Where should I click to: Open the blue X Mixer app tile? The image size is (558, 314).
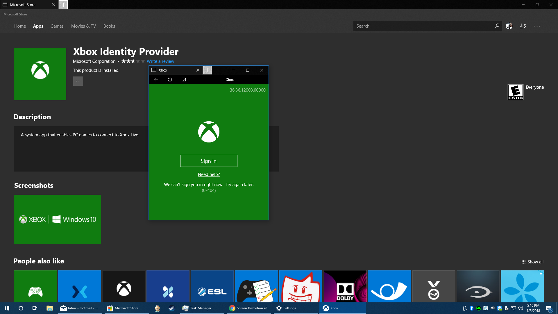click(x=80, y=286)
